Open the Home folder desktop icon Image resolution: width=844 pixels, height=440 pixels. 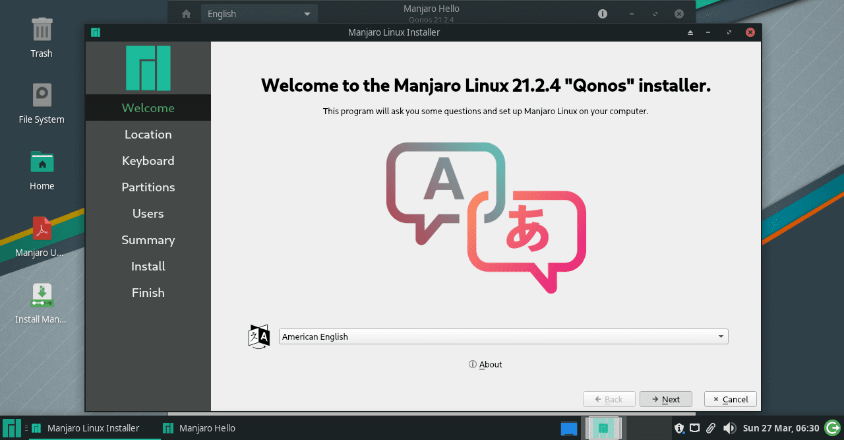pyautogui.click(x=42, y=162)
